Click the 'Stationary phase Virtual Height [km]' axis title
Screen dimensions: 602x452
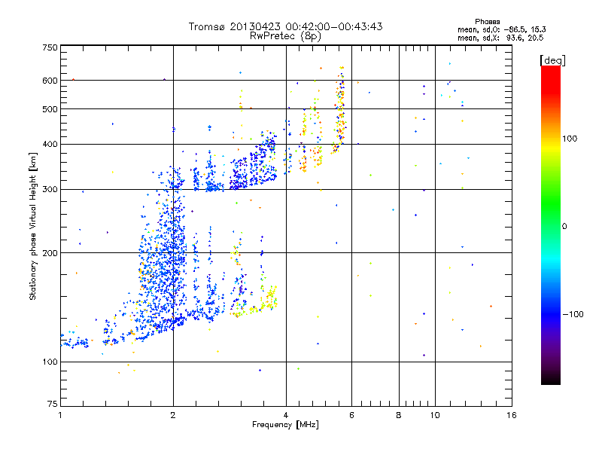point(33,226)
